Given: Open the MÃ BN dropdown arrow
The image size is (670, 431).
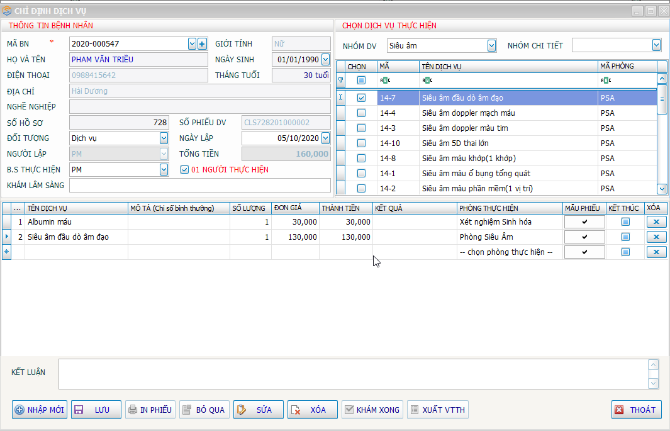Looking at the screenshot, I should pyautogui.click(x=192, y=43).
